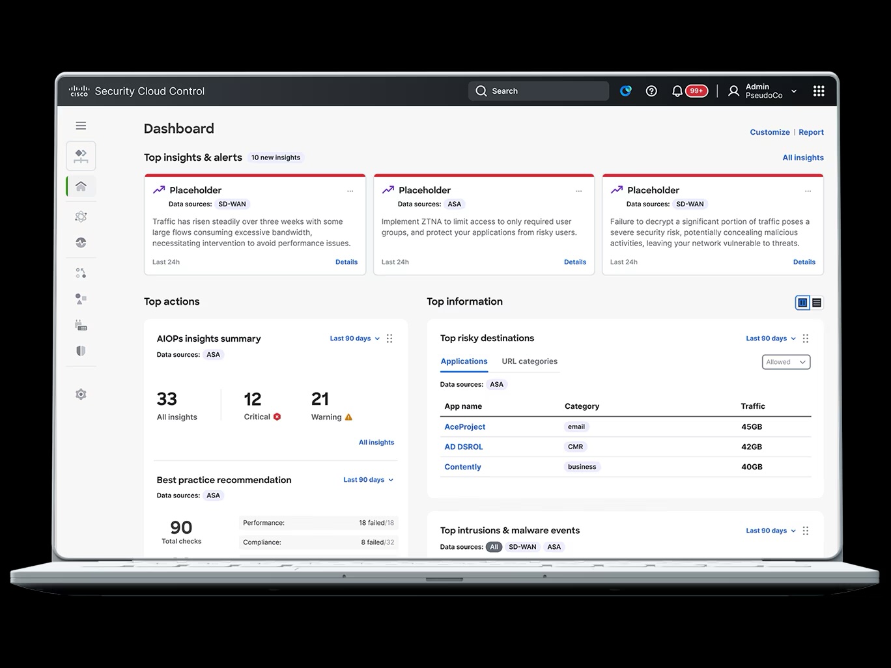891x668 pixels.
Task: Switch Top information to list view
Action: [x=817, y=303]
